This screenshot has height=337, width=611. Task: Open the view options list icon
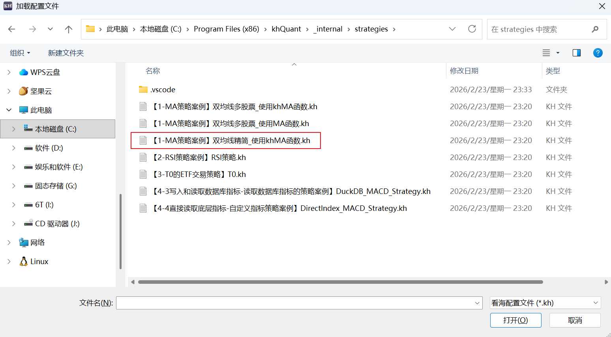tap(546, 53)
